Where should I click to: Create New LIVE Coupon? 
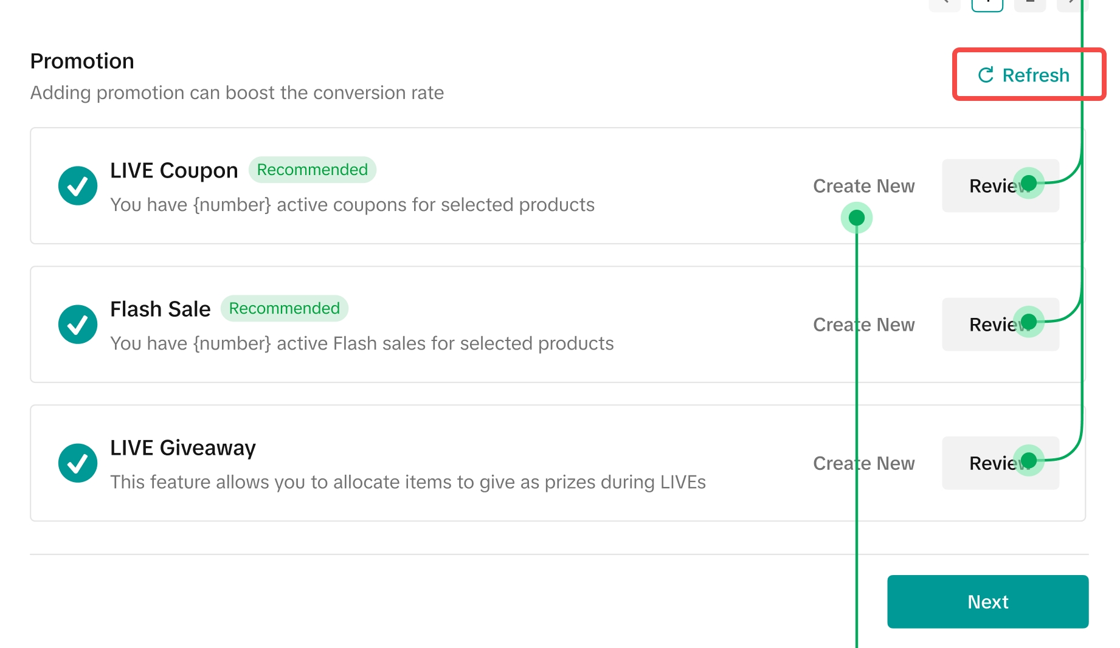863,186
